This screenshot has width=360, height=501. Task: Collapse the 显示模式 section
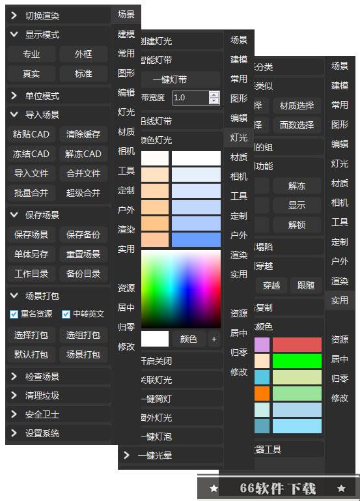[14, 34]
